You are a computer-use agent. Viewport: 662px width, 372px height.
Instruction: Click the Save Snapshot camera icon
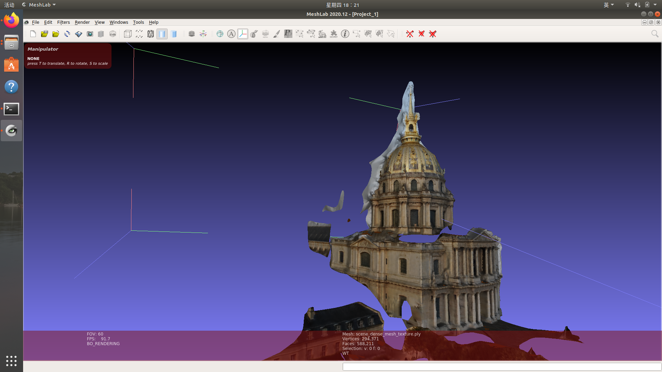(x=90, y=34)
